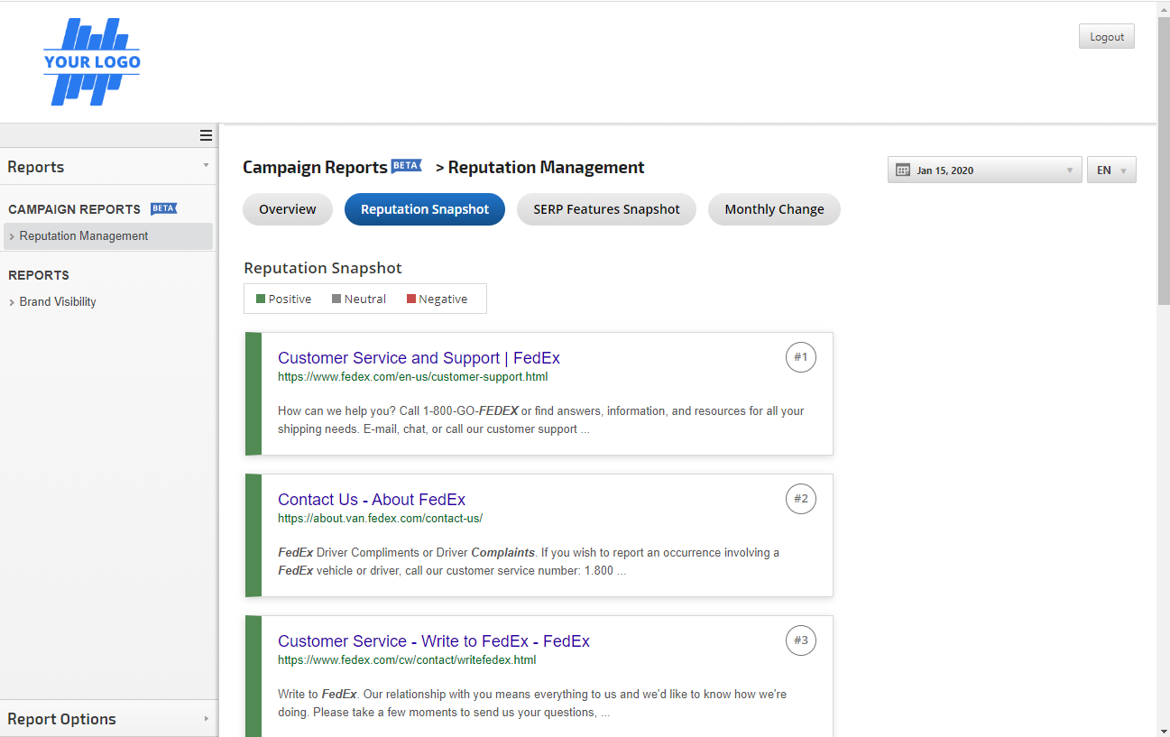Click the #3 rank badge
The image size is (1170, 737).
800,640
